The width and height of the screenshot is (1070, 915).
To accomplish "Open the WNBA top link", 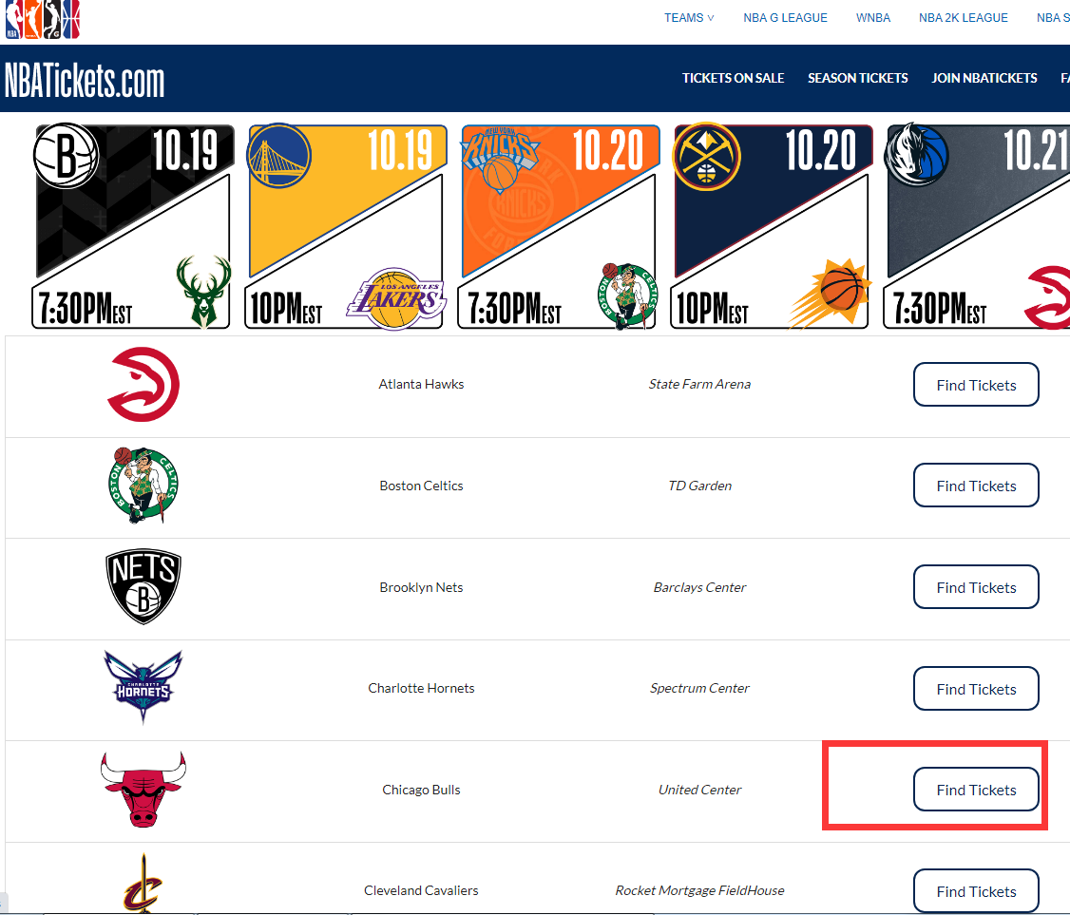I will point(873,18).
